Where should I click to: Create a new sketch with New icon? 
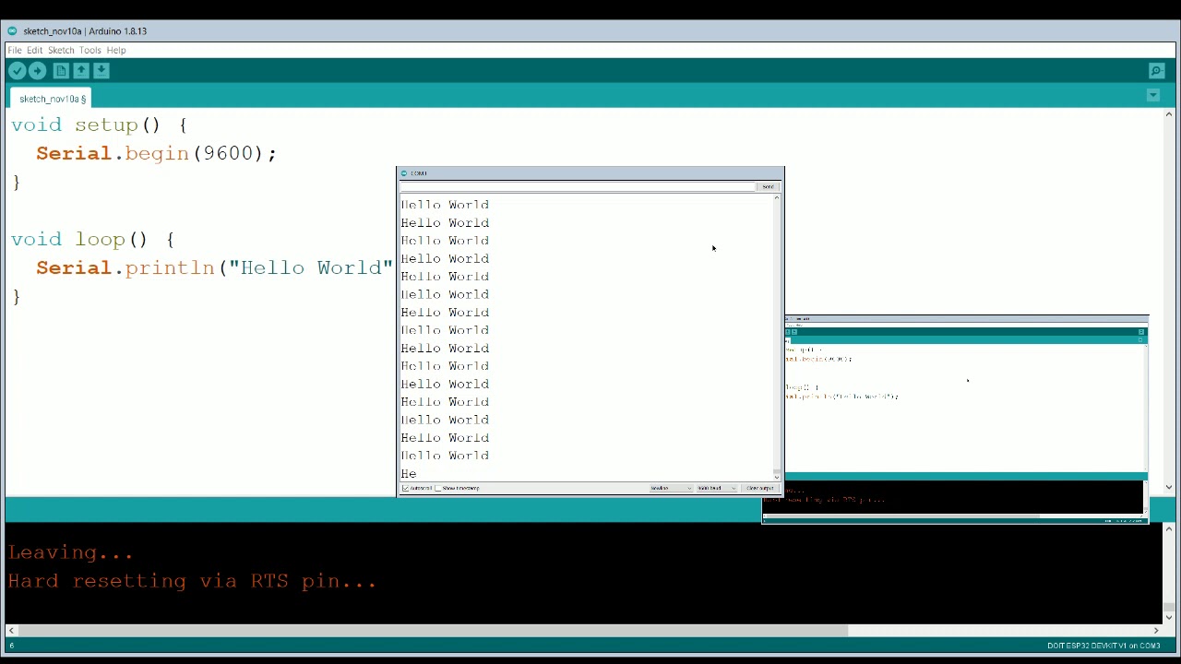coord(61,71)
